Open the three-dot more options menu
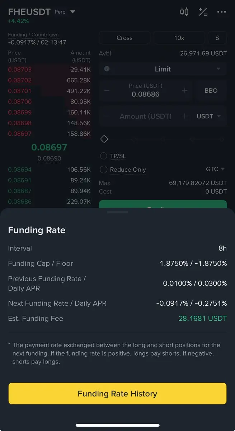 (x=222, y=12)
